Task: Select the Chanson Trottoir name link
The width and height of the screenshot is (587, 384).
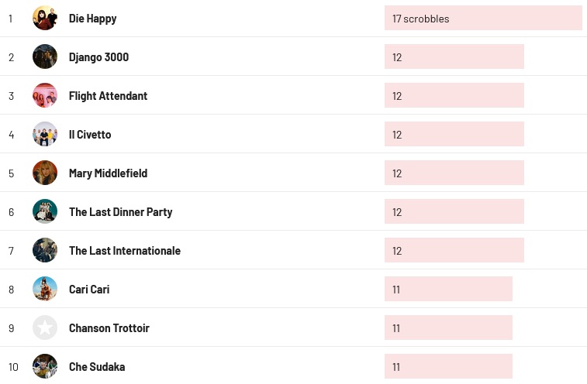Action: point(109,328)
